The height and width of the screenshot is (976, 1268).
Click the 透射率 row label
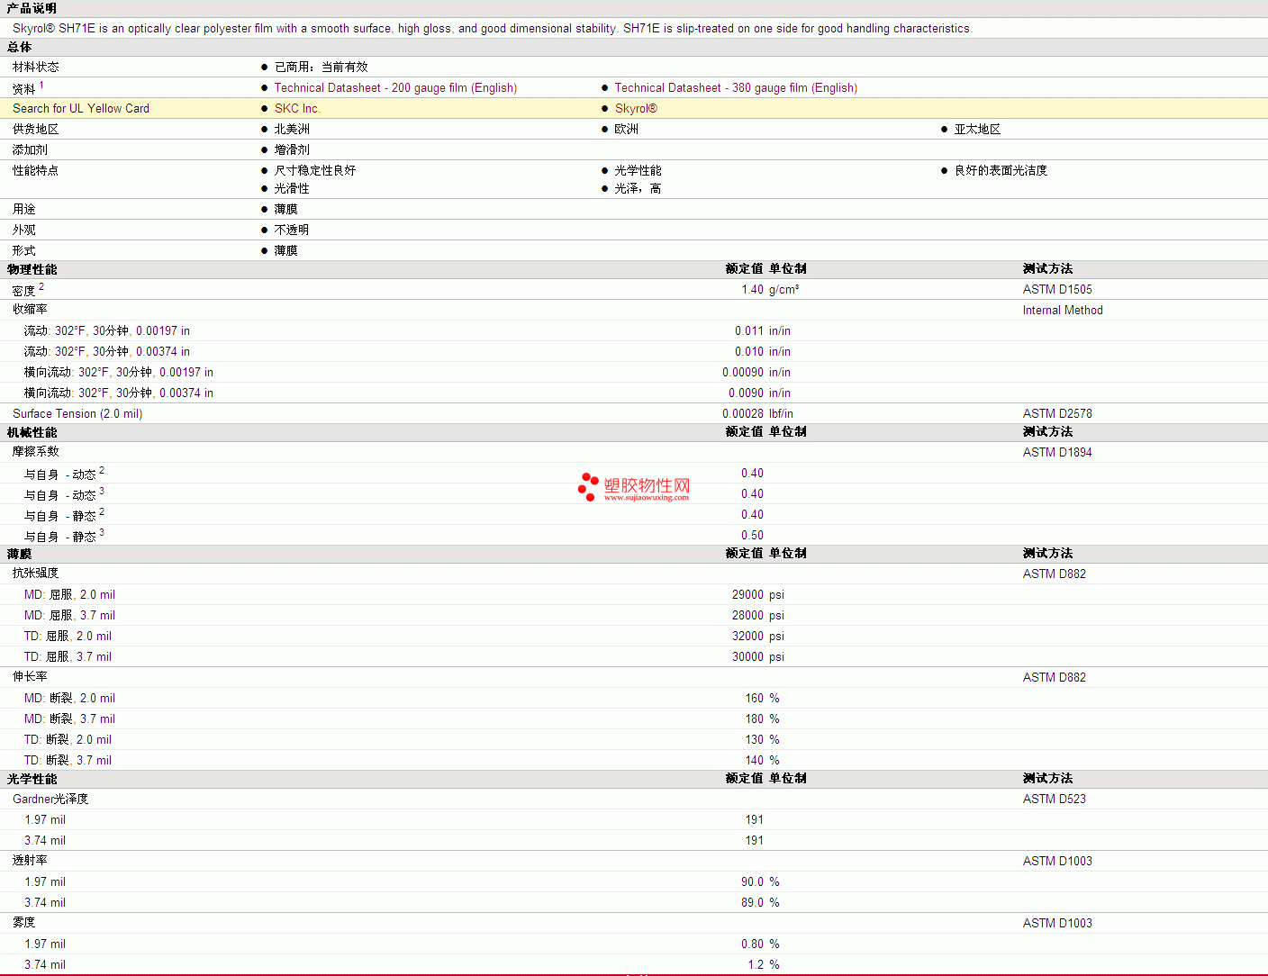[x=30, y=860]
